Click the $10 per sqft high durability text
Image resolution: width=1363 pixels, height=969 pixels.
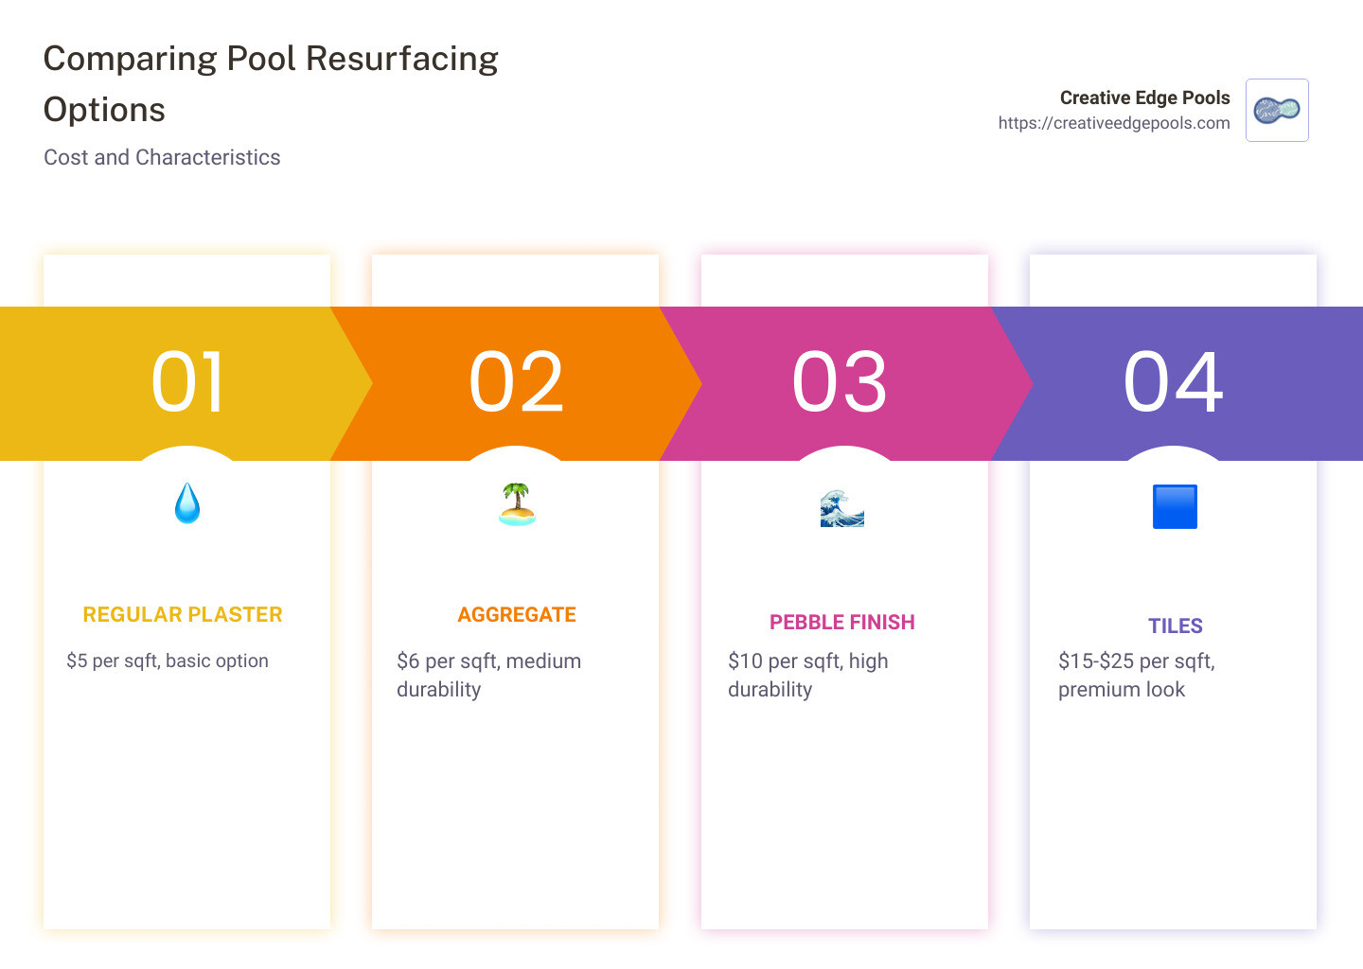(807, 675)
